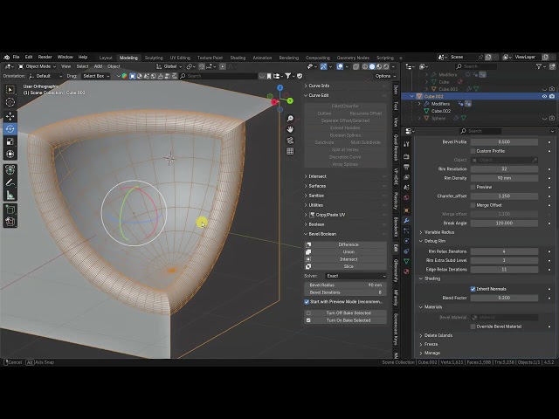
Task: Enable Override Bevel Material checkbox
Action: [473, 326]
